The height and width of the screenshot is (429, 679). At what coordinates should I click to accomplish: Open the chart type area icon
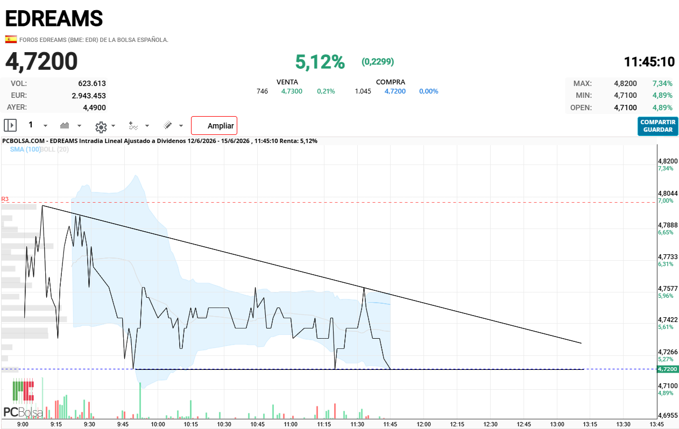tap(65, 125)
